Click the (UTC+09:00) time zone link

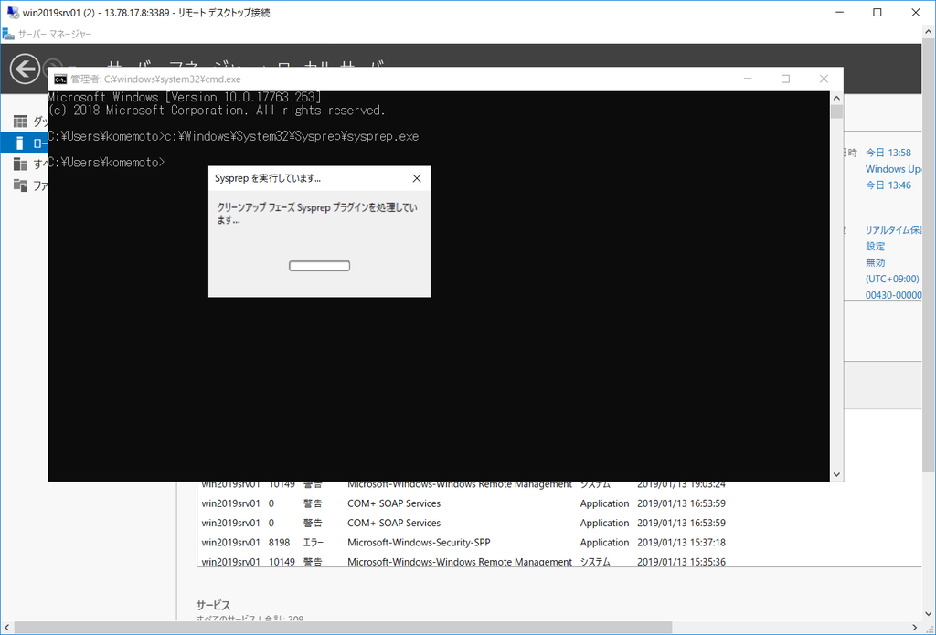892,279
